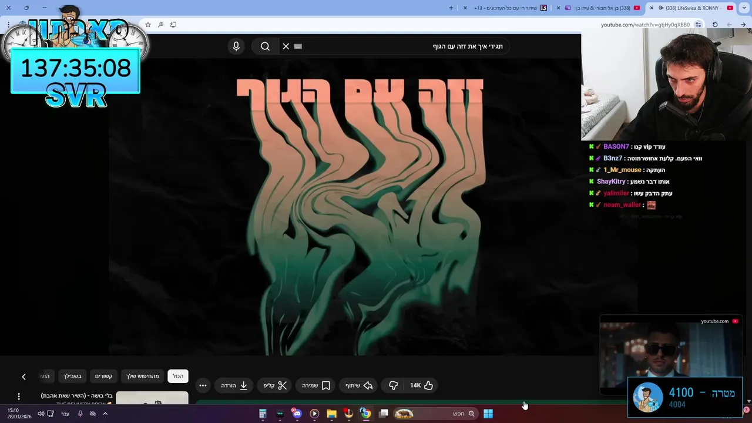Image resolution: width=752 pixels, height=423 pixels.
Task: Click chat username BASON7
Action: 616,147
